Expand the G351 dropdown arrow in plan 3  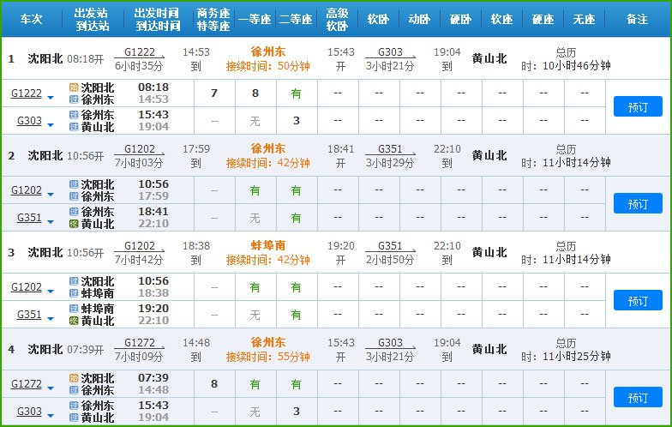pos(51,319)
